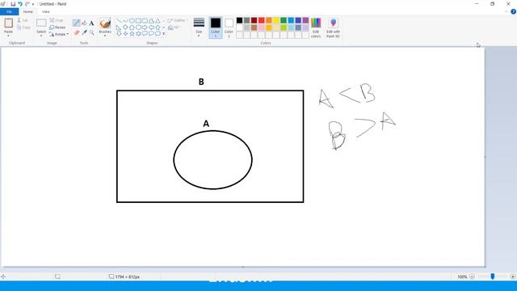Click the Copy button

[23, 27]
